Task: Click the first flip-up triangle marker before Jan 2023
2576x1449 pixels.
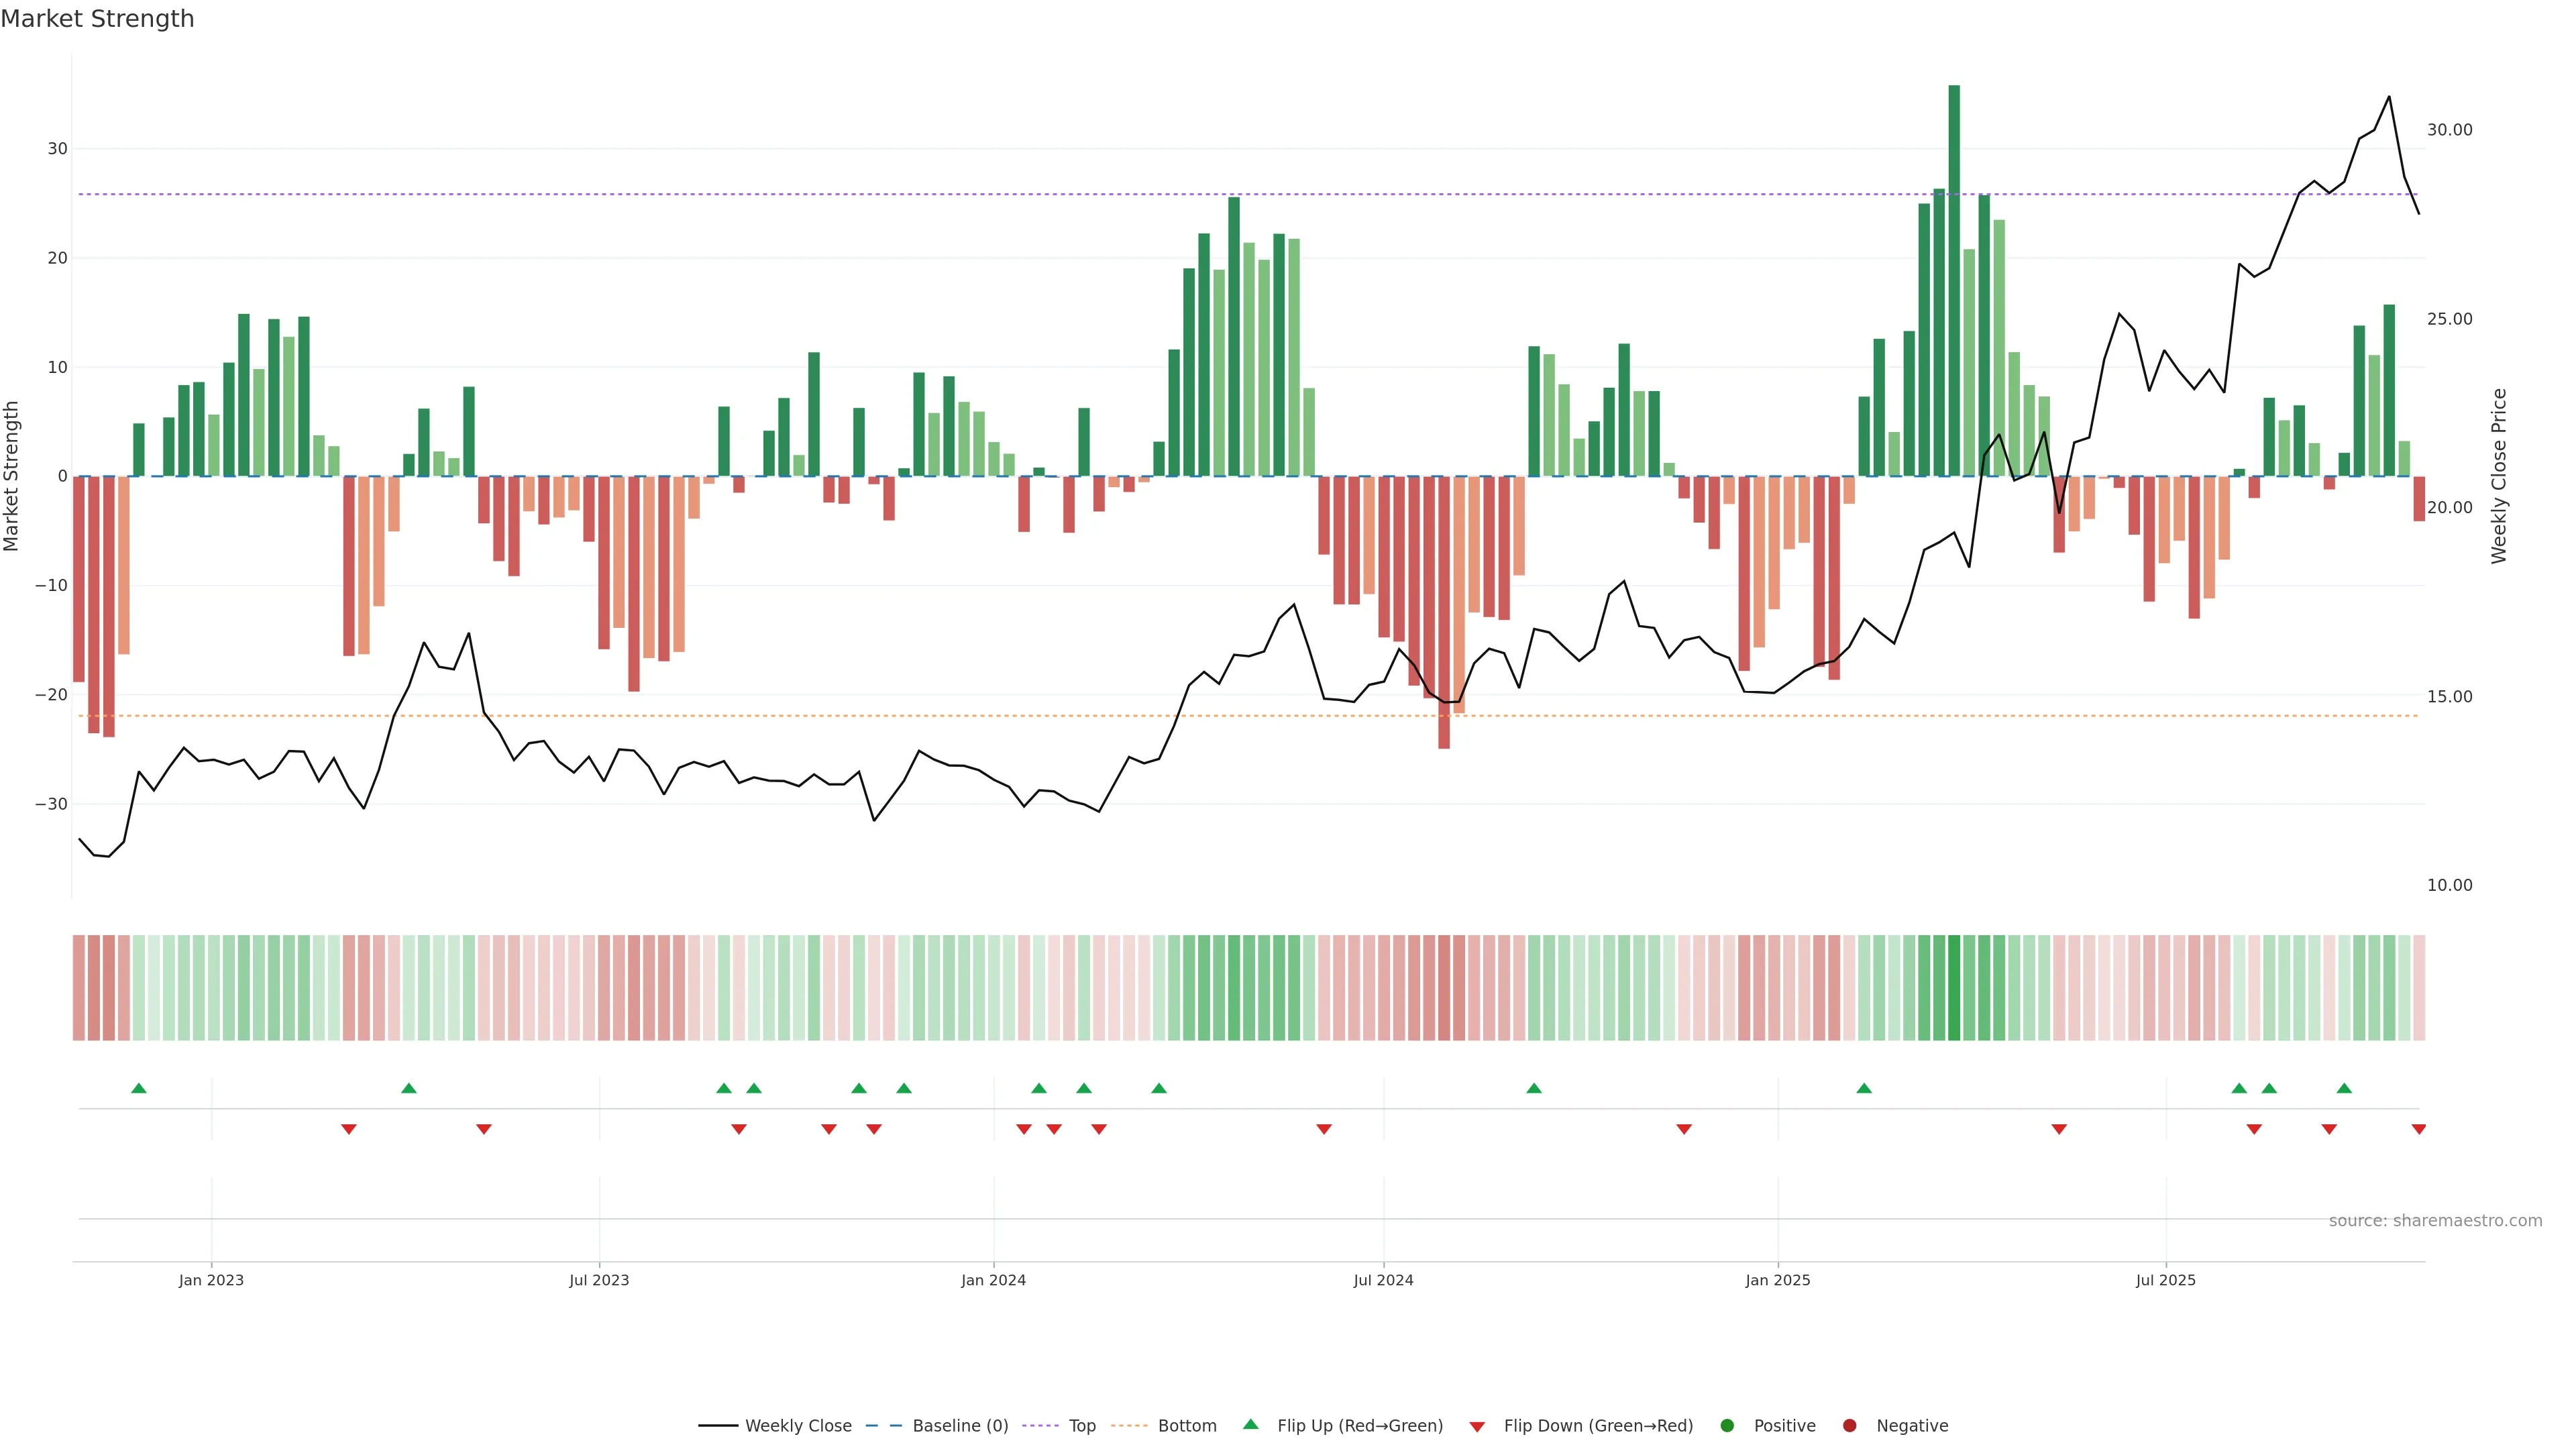Action: [139, 1088]
